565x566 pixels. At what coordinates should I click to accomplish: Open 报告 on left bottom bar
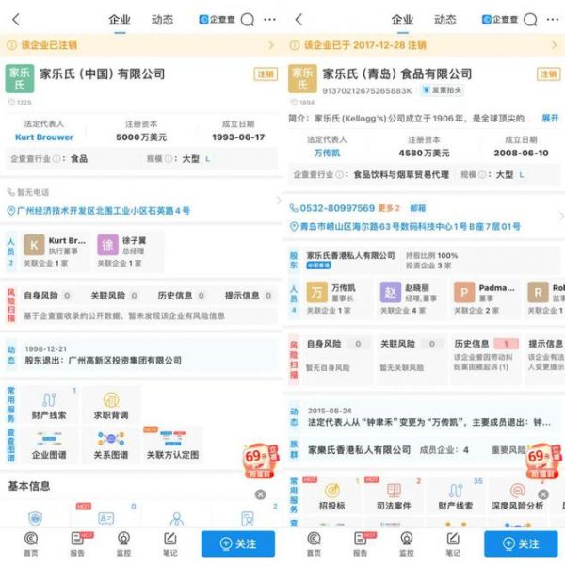(x=77, y=543)
